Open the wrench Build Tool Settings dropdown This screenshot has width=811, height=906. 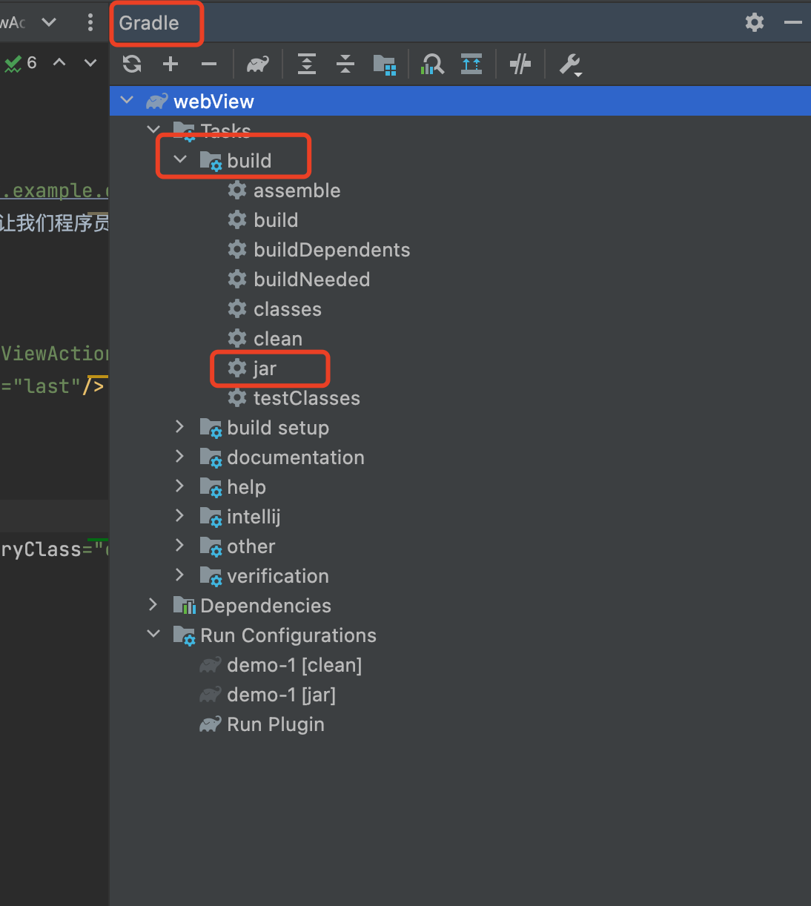click(x=570, y=65)
